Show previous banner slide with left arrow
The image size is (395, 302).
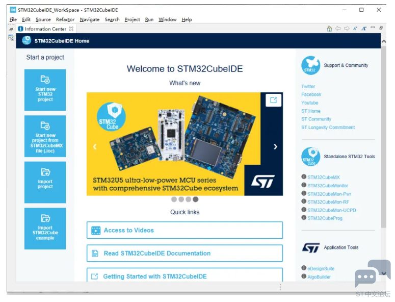point(95,147)
